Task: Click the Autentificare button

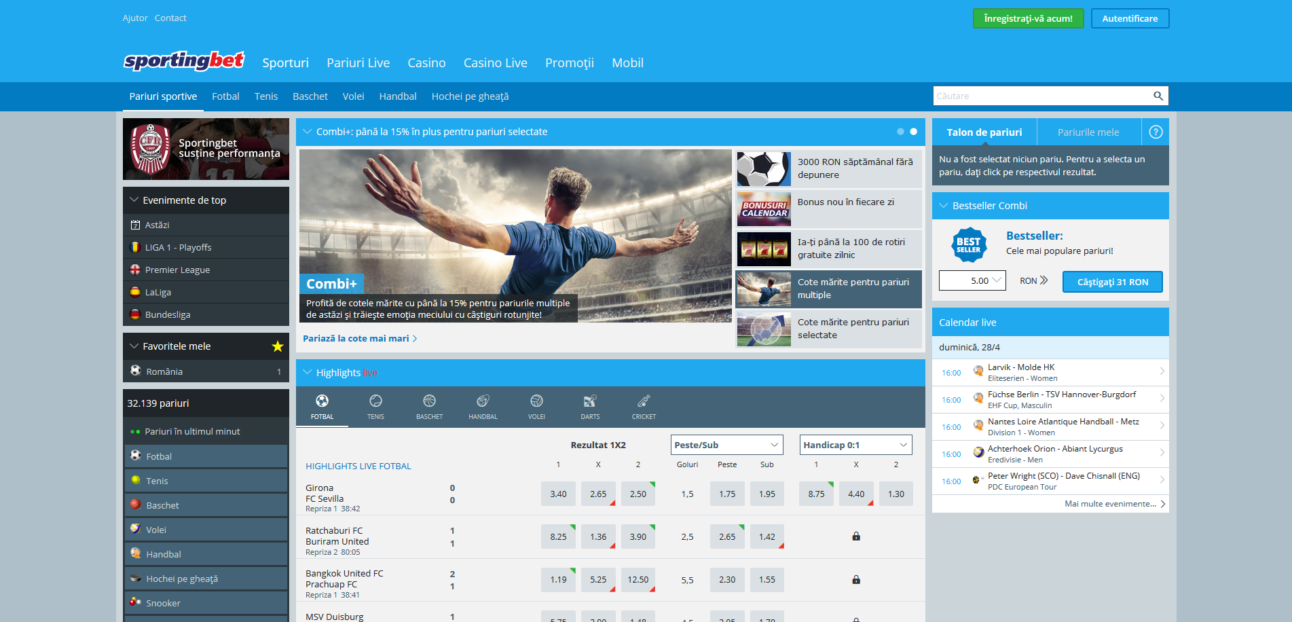Action: (1130, 18)
